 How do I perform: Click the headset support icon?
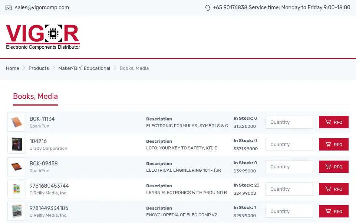point(207,8)
